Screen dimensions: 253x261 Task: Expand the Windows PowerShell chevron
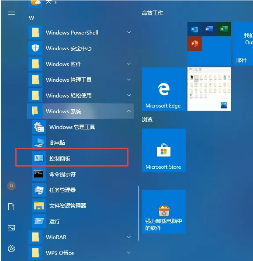coord(129,32)
